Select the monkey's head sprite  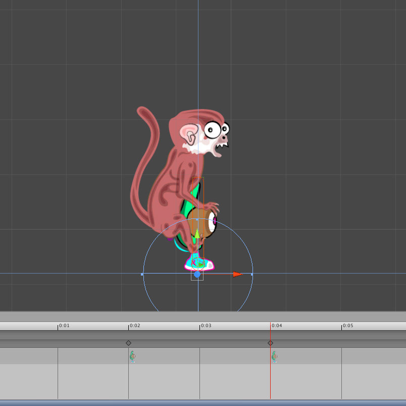tap(199, 133)
